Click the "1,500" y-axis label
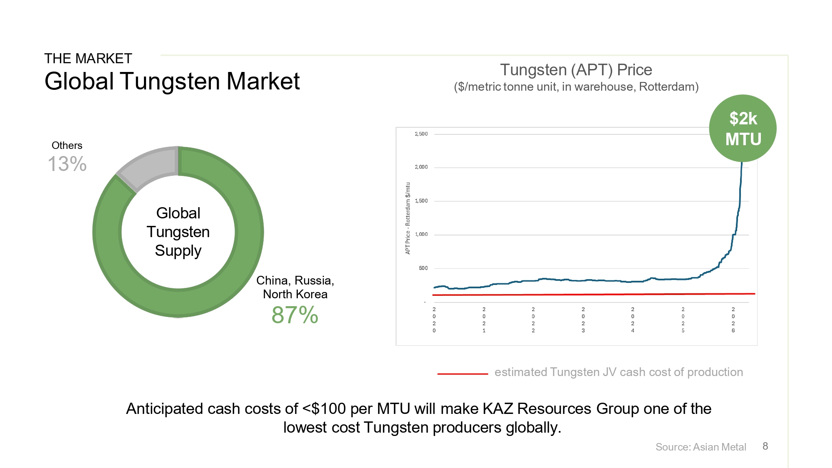 pos(421,201)
